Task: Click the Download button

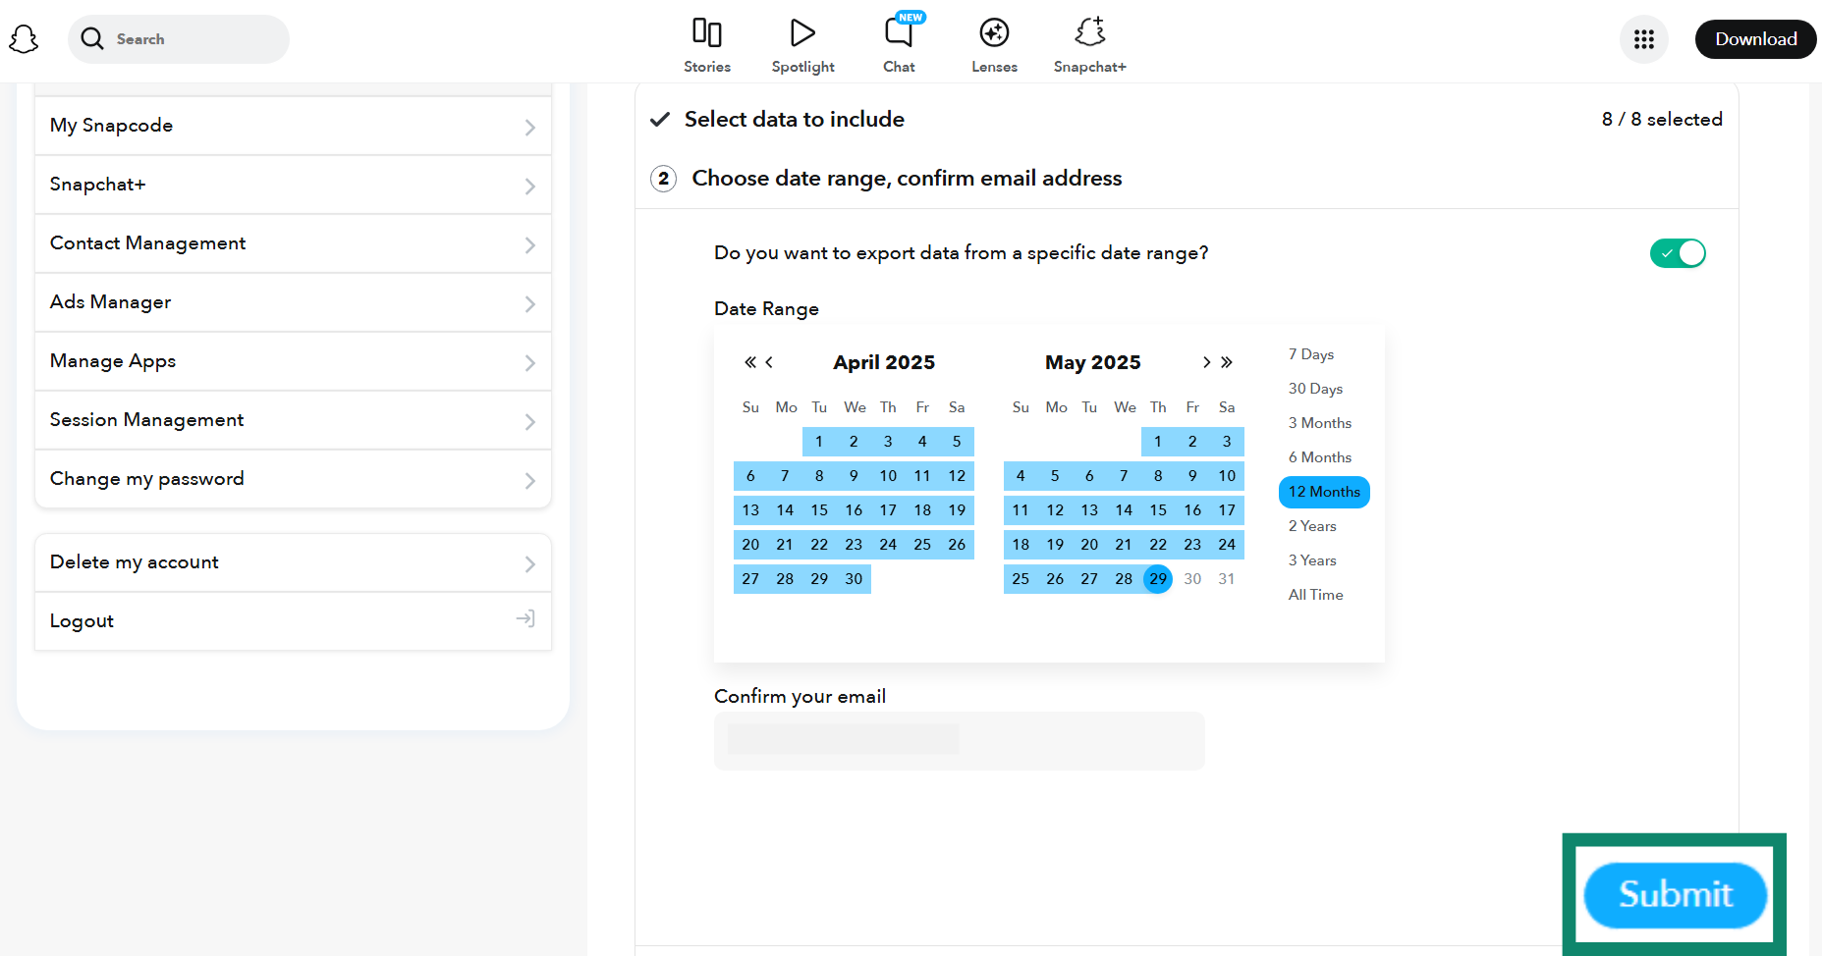Action: pos(1755,39)
